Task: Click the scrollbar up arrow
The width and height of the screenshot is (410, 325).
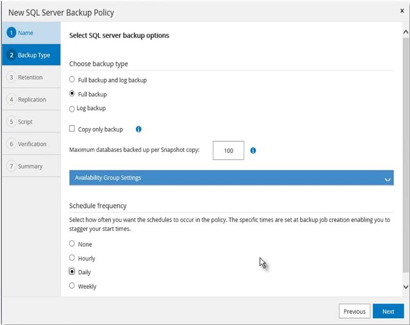Action: [406, 32]
